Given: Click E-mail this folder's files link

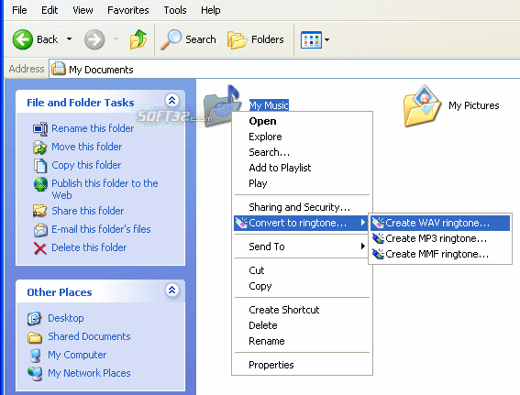Looking at the screenshot, I should pyautogui.click(x=101, y=229).
